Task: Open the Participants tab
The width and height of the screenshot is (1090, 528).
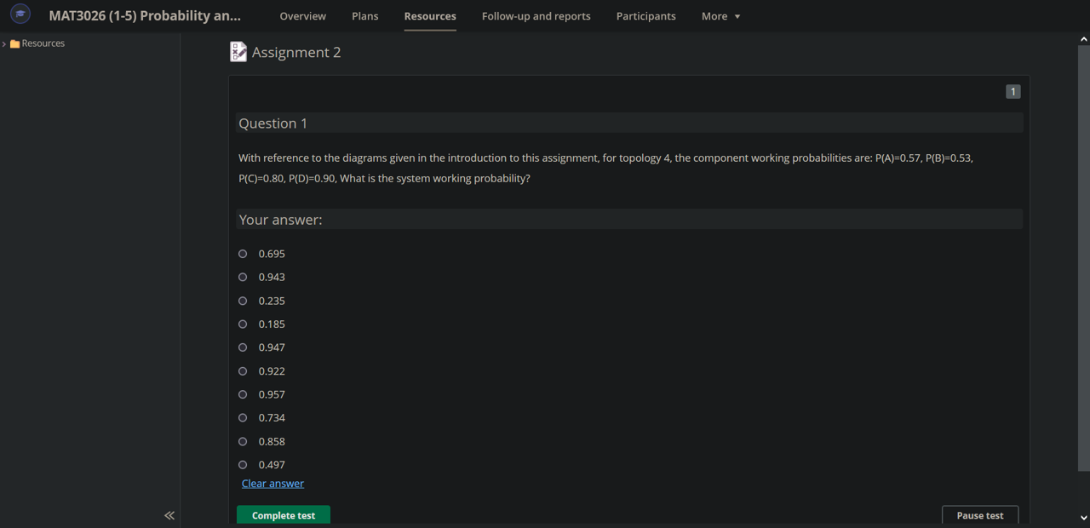Action: (x=645, y=16)
